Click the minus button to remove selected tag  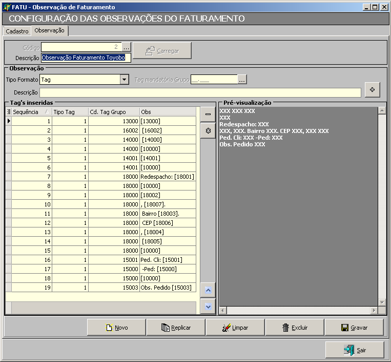(x=208, y=114)
